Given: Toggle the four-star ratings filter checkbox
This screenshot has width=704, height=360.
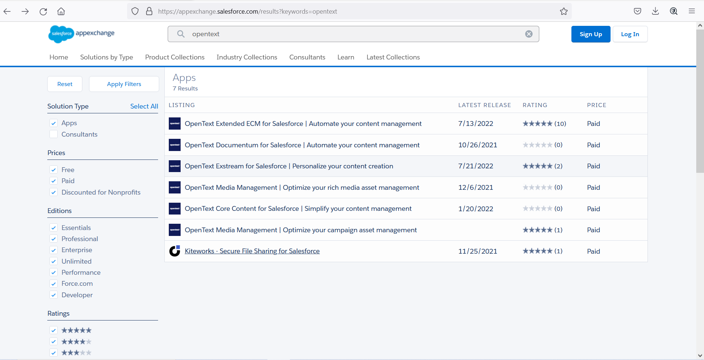Looking at the screenshot, I should pos(54,342).
